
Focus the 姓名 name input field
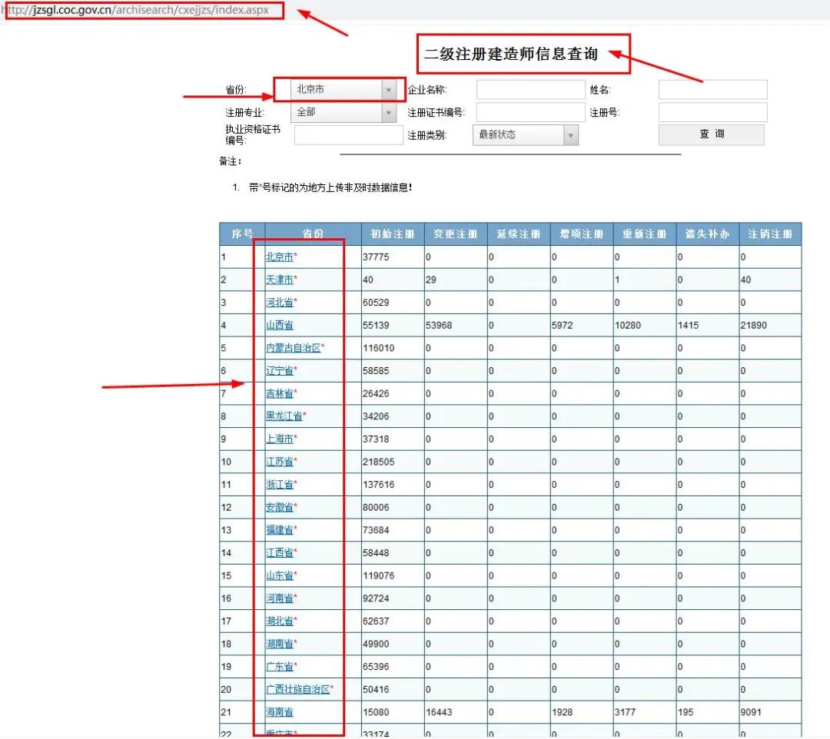[x=712, y=89]
